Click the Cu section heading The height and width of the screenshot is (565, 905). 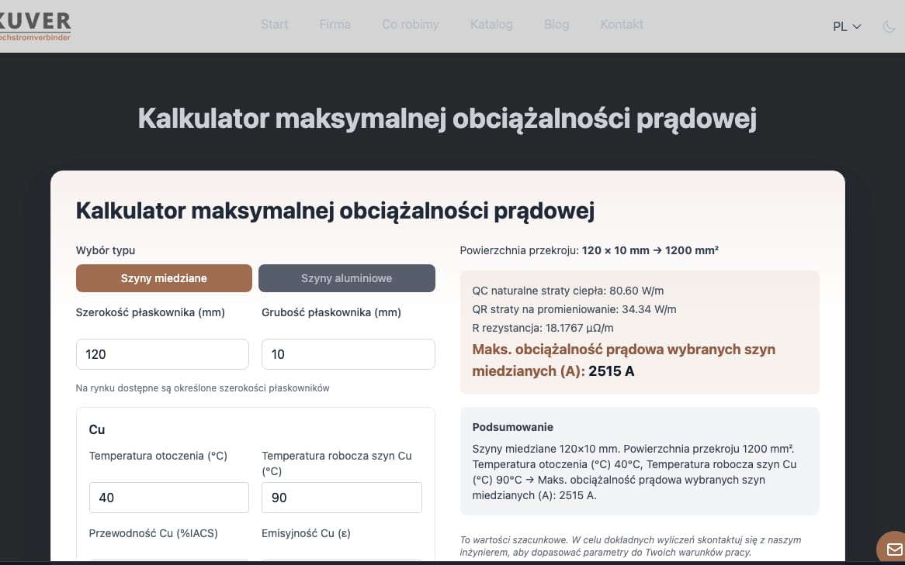(x=97, y=429)
